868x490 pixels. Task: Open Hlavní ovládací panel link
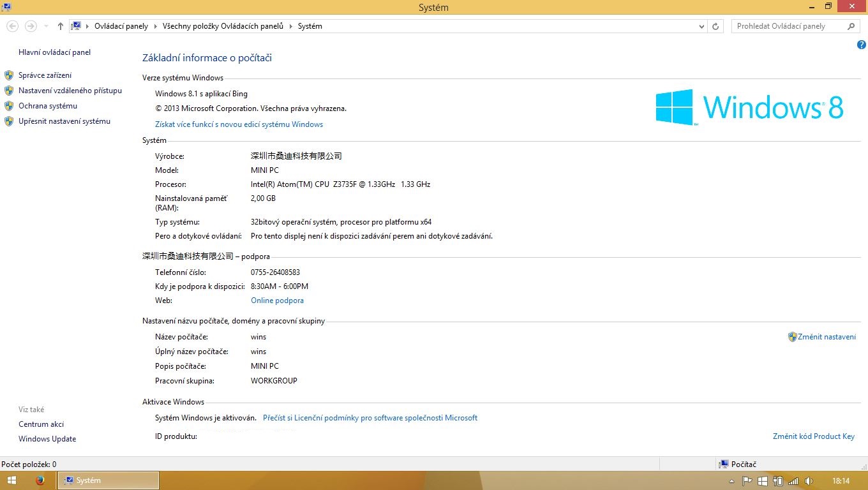click(x=55, y=52)
